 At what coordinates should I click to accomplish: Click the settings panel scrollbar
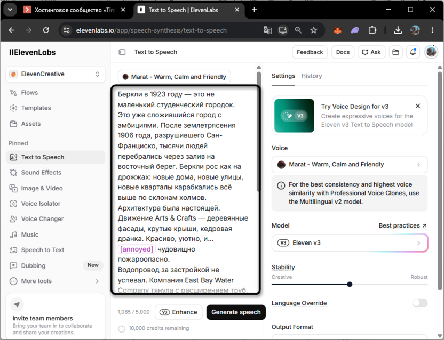(x=440, y=181)
